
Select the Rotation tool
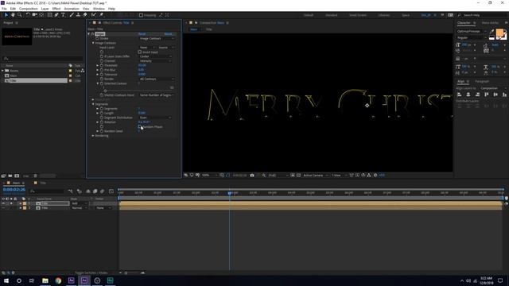click(x=28, y=15)
